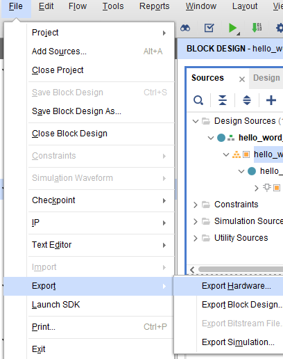Expand the Utility Sources folder

click(x=196, y=238)
